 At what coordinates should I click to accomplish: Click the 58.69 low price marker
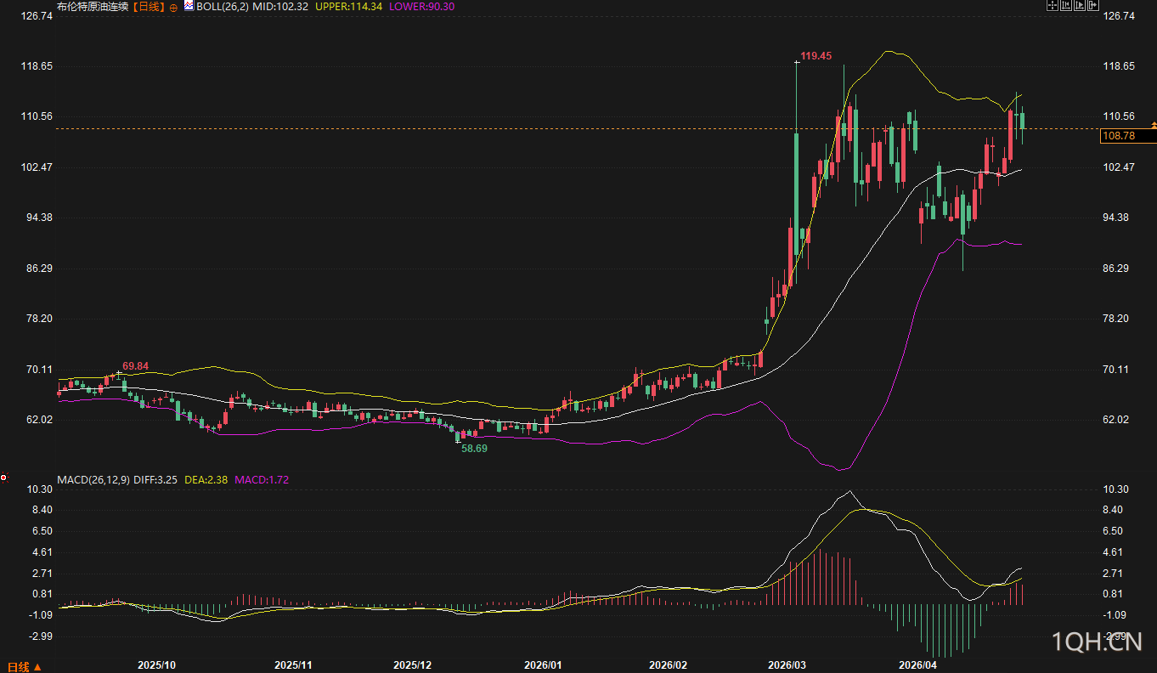(474, 447)
